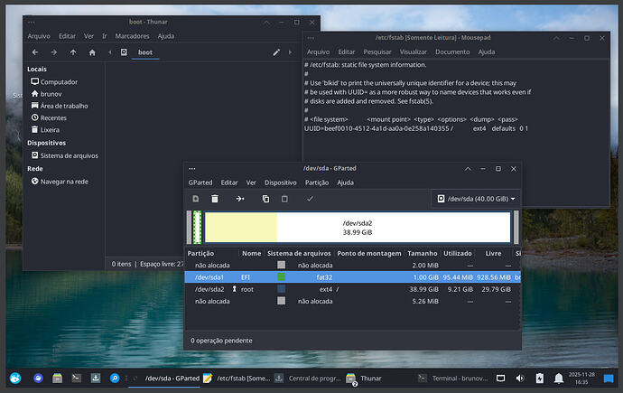Click the resize/move partition arrow icon
Viewport: 623px width, 393px height.
(x=240, y=199)
